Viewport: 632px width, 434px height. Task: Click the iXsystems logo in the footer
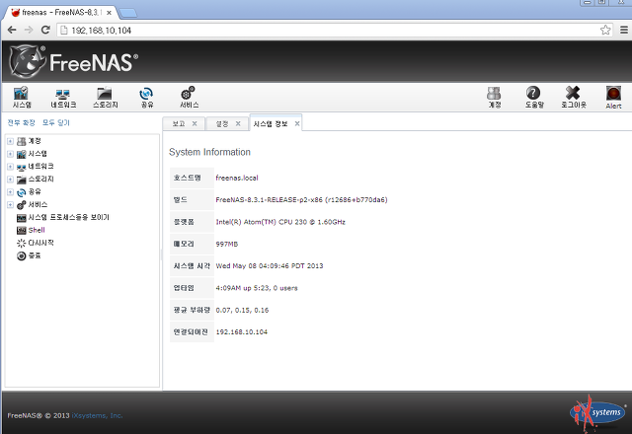point(598,412)
